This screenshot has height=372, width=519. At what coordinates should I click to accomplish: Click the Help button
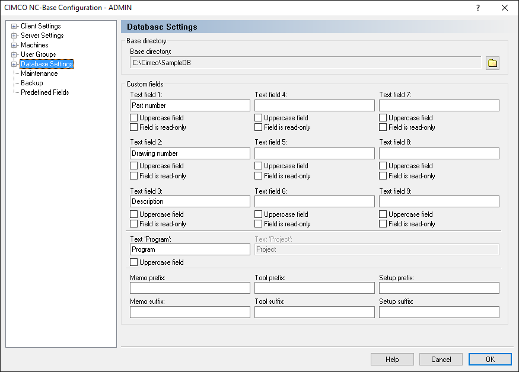point(392,360)
